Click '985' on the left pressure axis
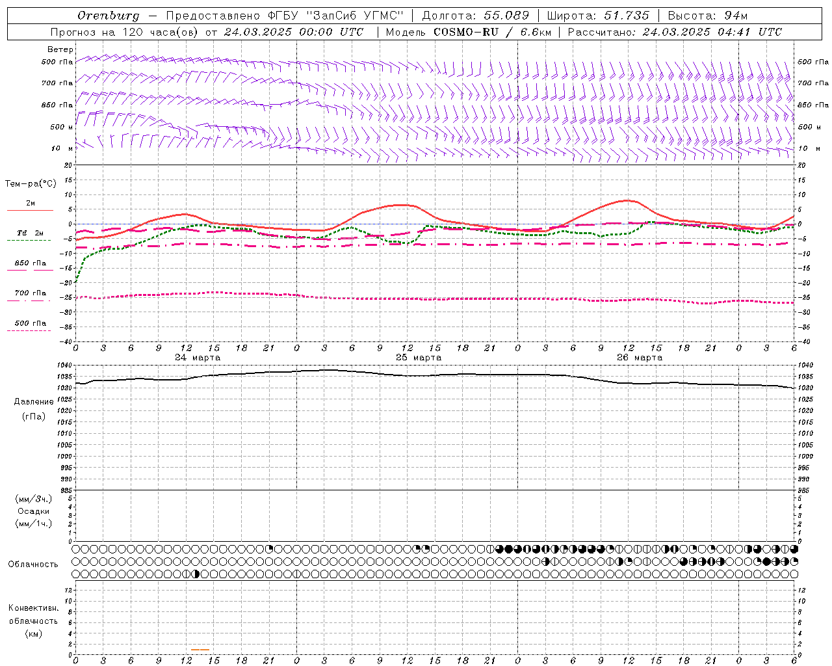 (68, 490)
